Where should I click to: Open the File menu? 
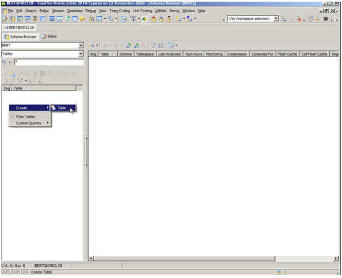point(10,11)
